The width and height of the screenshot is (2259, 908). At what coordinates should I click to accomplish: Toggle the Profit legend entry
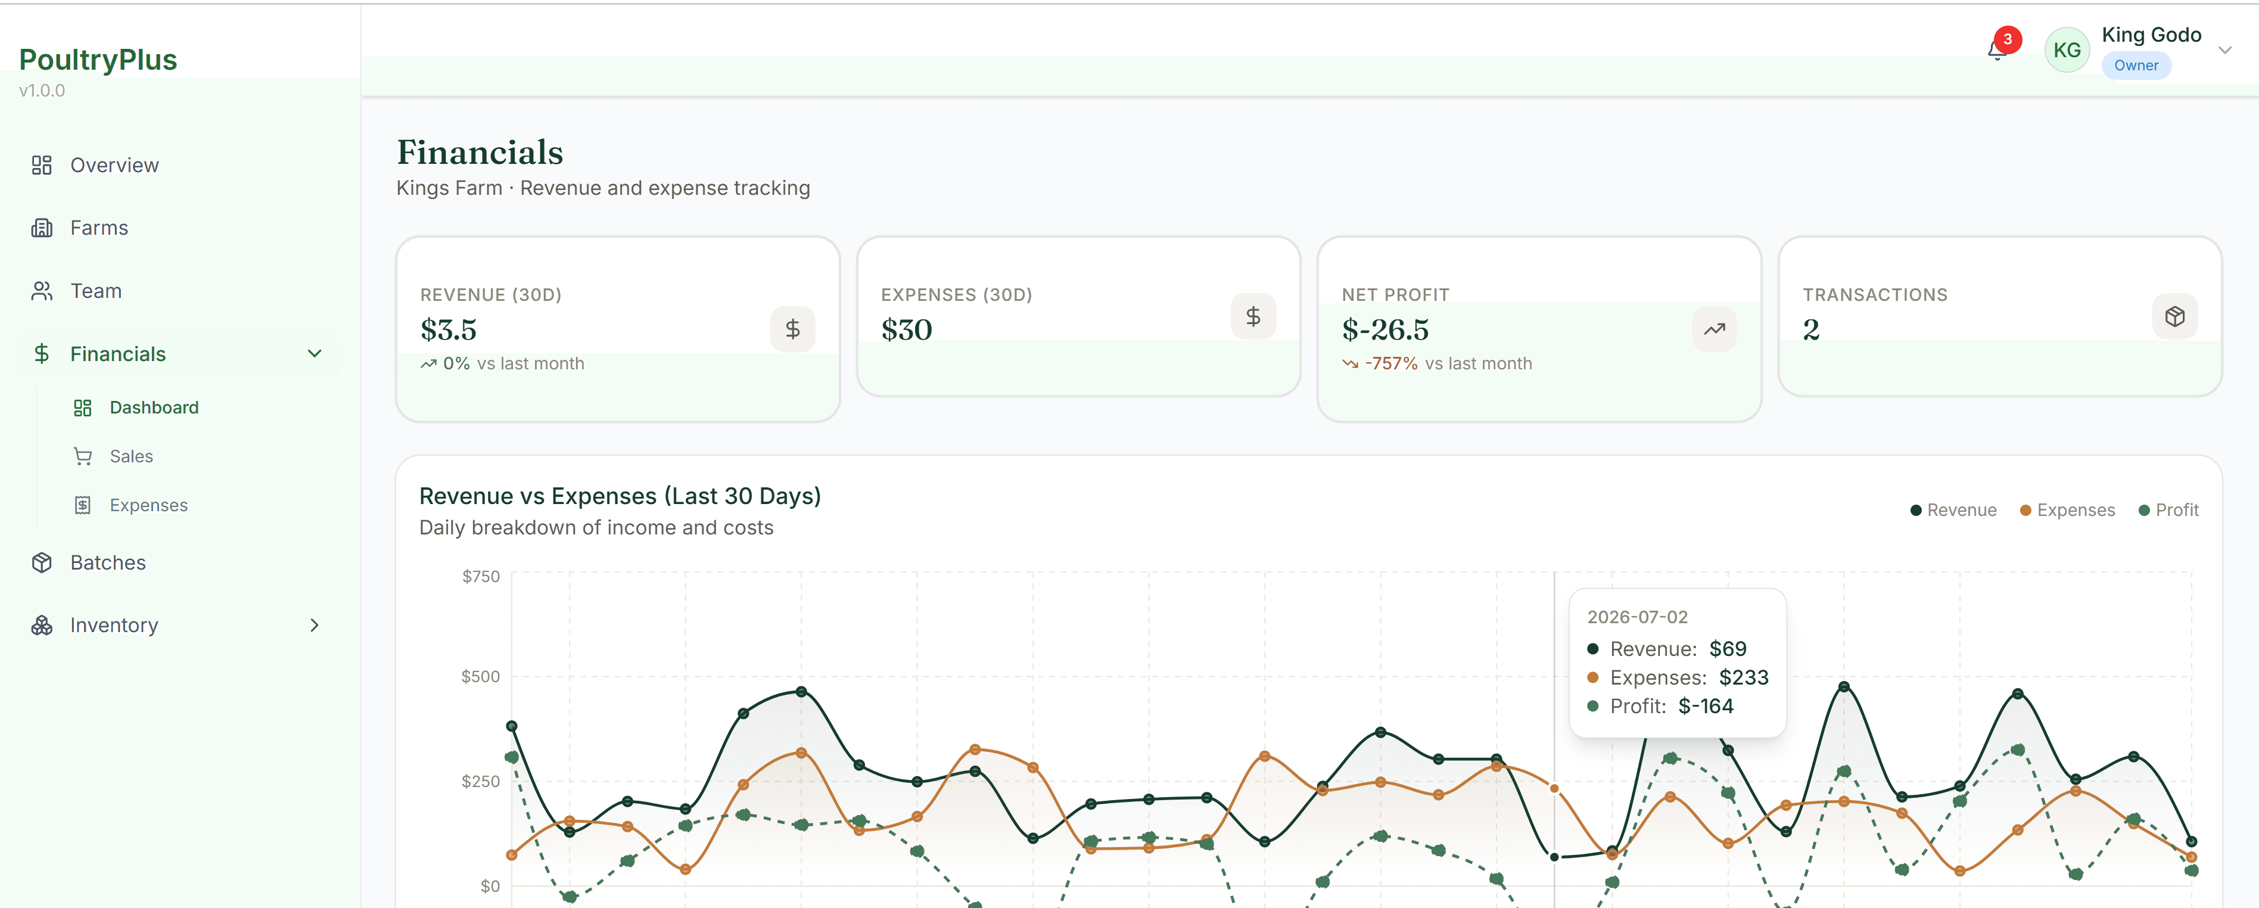(2168, 511)
